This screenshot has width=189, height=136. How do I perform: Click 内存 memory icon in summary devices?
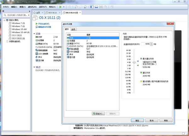pyautogui.click(x=37, y=37)
